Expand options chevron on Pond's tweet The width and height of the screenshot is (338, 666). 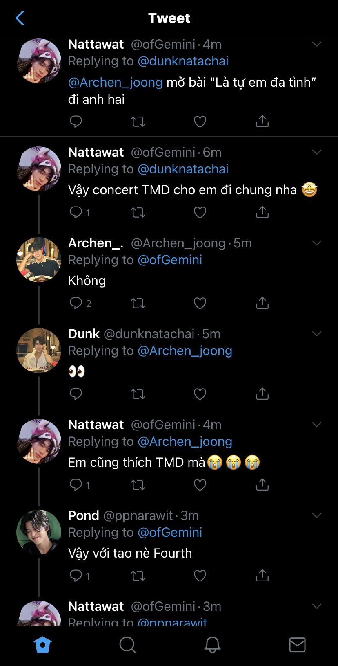317,515
